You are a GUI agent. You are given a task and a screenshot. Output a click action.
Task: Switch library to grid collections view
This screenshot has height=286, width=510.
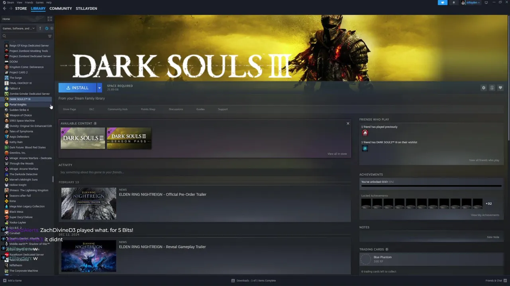(50, 19)
